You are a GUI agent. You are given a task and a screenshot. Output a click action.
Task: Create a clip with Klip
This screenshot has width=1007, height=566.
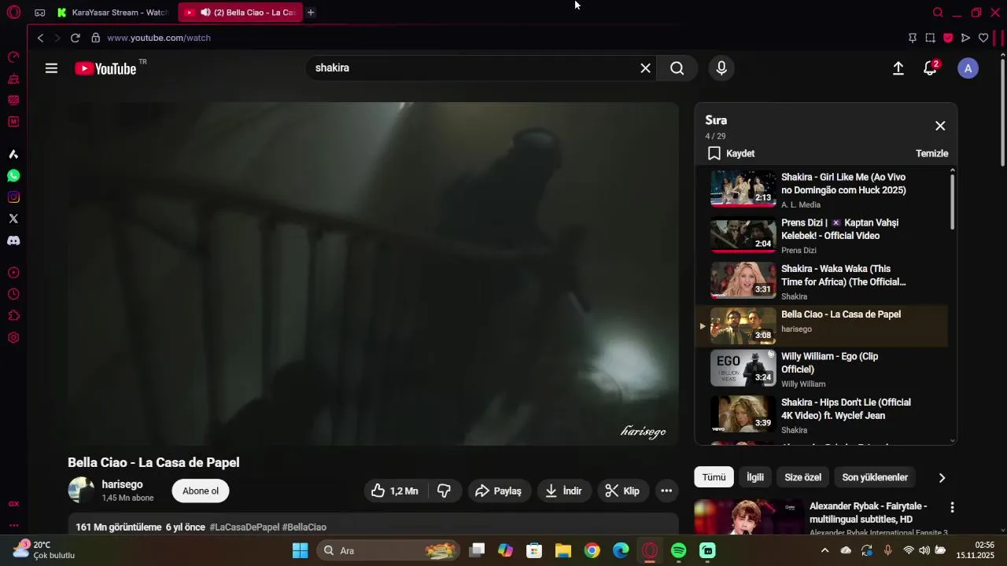tap(623, 491)
